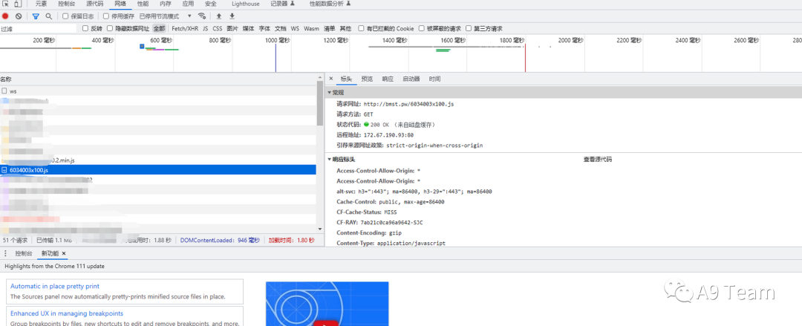Open the 安全 panel tab
This screenshot has width=802, height=326.
click(x=210, y=4)
